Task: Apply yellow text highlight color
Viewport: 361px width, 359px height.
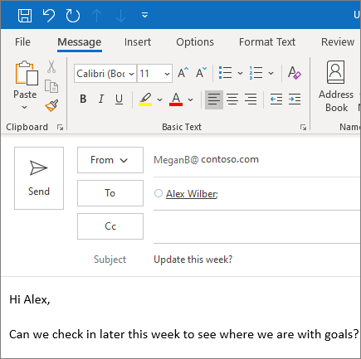Action: [x=145, y=99]
